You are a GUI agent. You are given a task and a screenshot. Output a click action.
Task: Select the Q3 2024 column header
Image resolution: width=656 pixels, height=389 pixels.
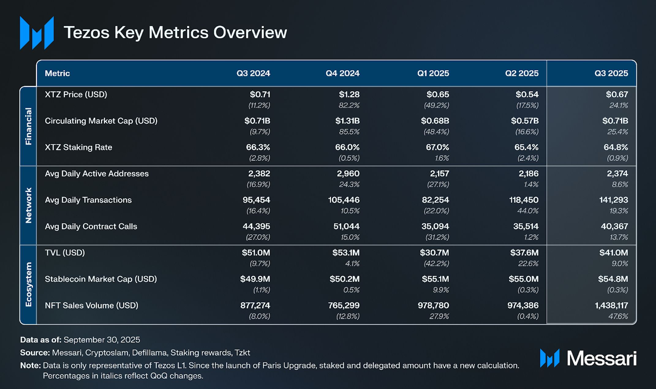pos(253,73)
